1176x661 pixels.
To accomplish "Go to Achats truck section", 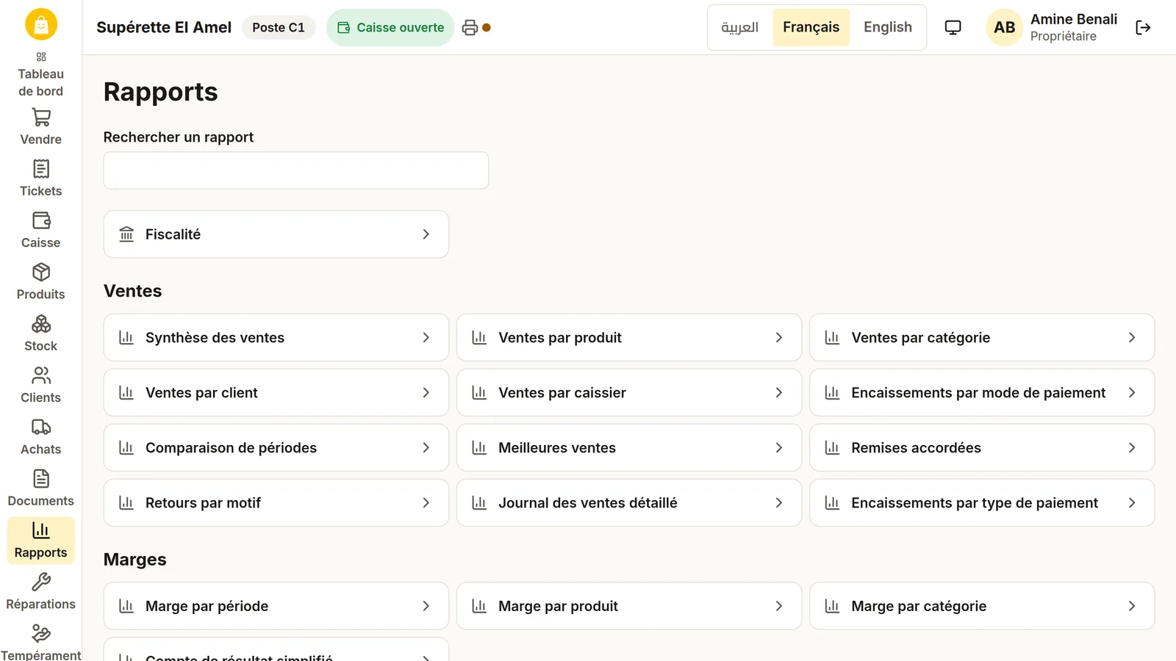I will 41,437.
